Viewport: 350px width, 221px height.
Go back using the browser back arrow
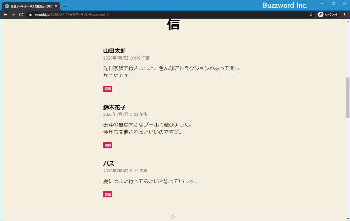[x=6, y=15]
